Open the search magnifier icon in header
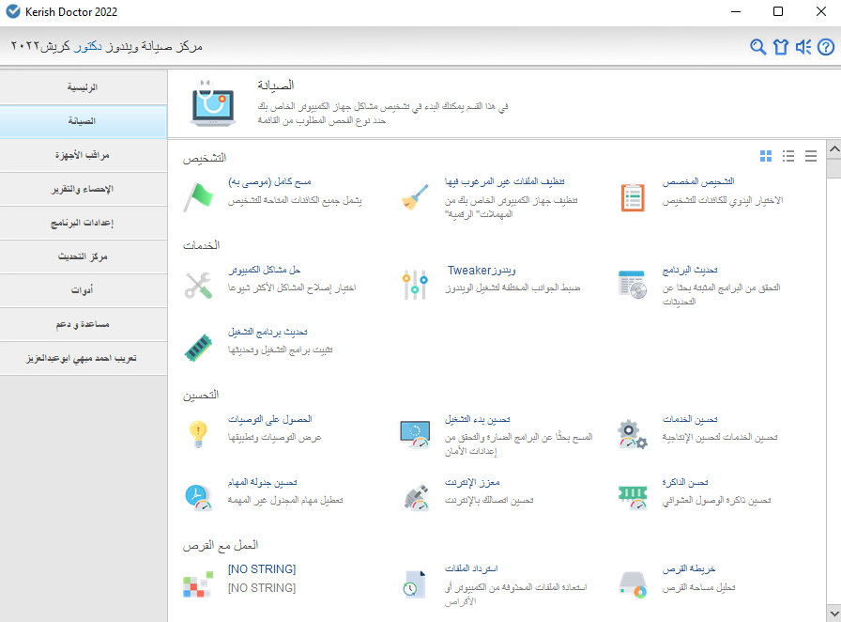The height and width of the screenshot is (622, 841). (x=757, y=47)
